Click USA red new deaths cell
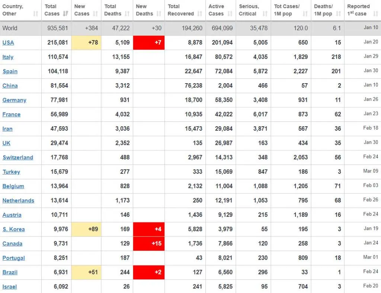The image size is (381, 293). point(149,43)
